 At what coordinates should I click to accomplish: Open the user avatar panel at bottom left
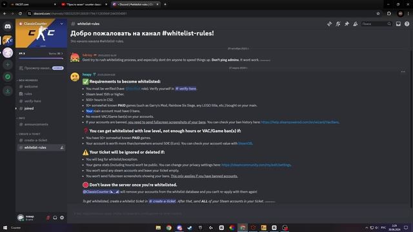(x=27, y=218)
